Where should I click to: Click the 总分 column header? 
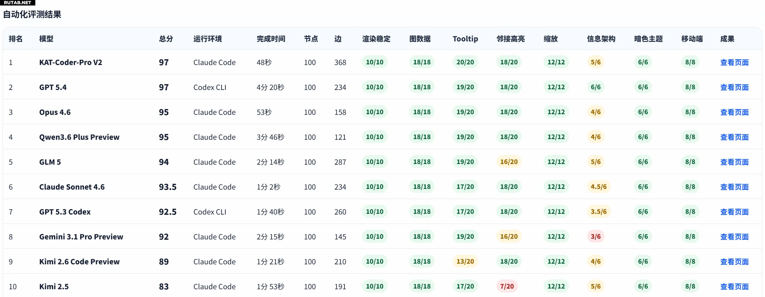click(x=166, y=39)
